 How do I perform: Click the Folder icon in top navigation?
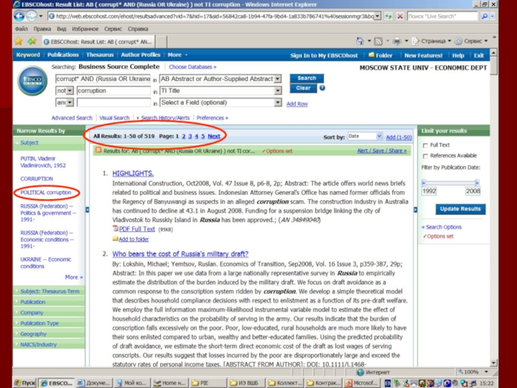tap(371, 55)
